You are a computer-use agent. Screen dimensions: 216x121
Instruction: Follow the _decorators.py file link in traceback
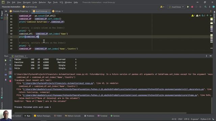(113, 89)
